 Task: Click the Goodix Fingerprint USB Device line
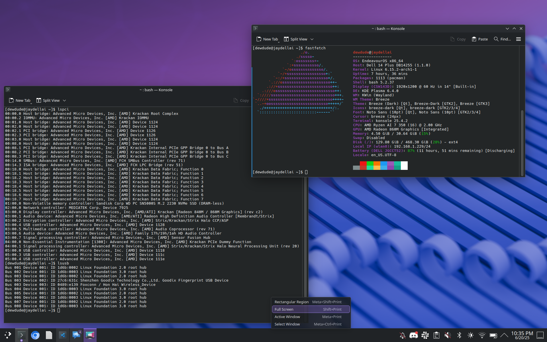coord(117,280)
